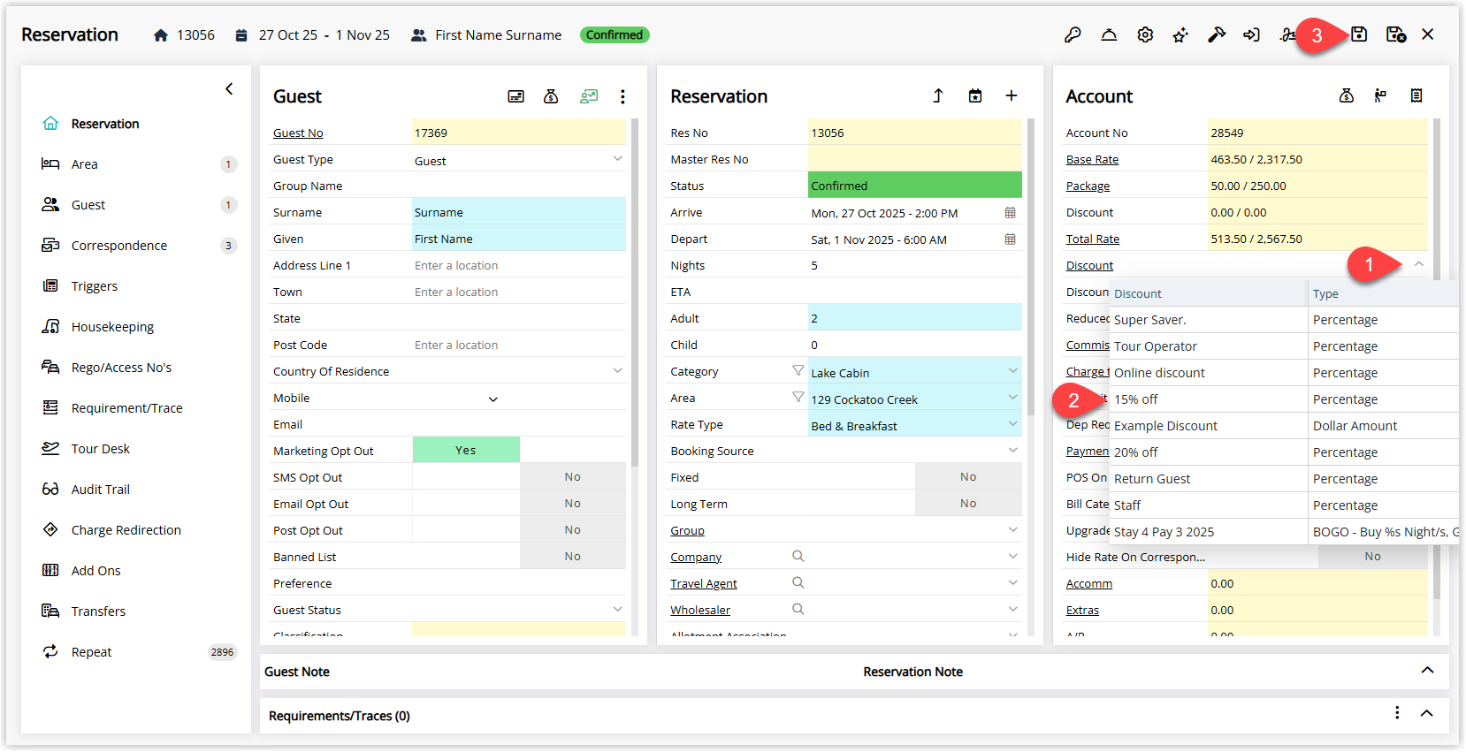Collapse the Requirements/Traces section chevron
1466x752 pixels.
point(1426,713)
